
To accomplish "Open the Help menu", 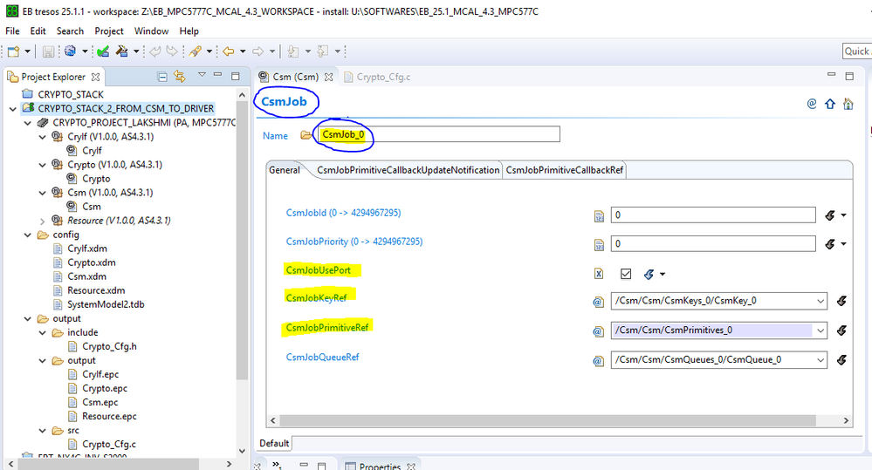I will click(189, 31).
